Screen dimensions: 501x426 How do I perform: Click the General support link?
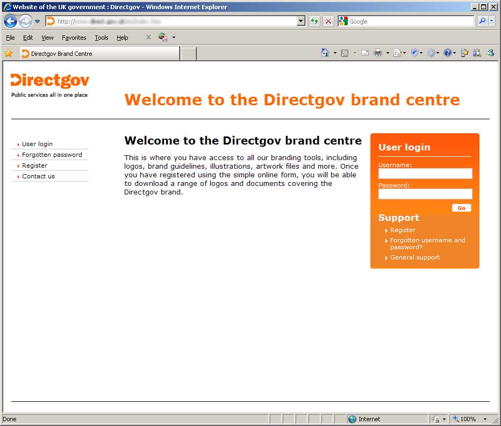tap(415, 257)
